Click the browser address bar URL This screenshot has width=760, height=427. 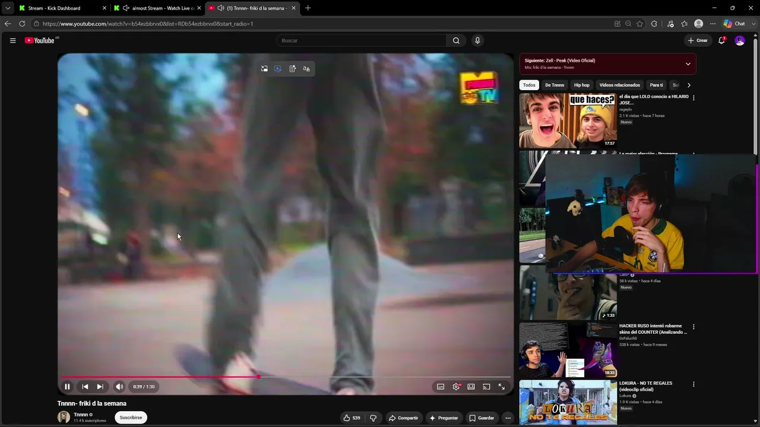pos(148,24)
